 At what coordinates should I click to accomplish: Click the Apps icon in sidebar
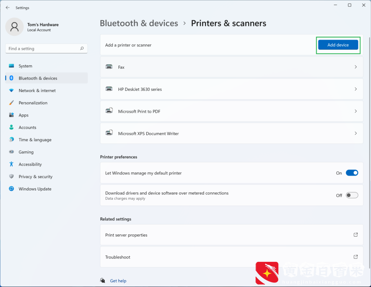[11, 115]
